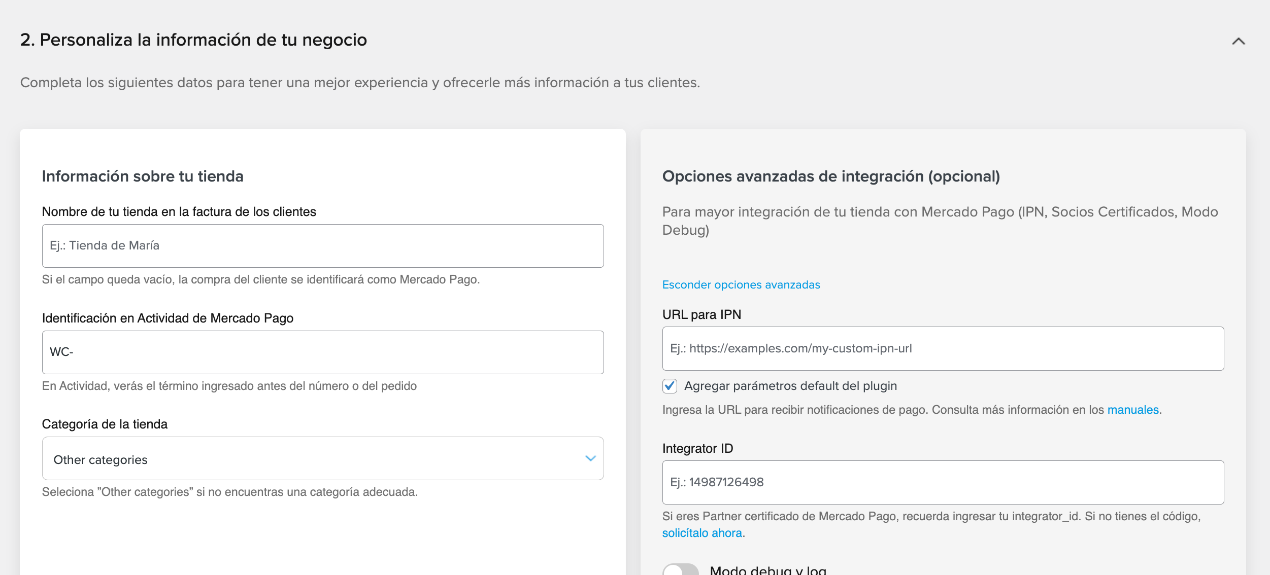Click the blue arrow in the category dropdown
1270x575 pixels.
590,458
